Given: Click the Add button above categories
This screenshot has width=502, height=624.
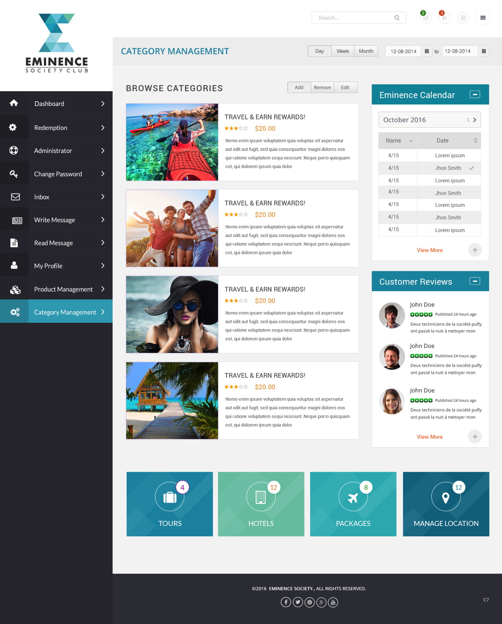Looking at the screenshot, I should [x=299, y=87].
